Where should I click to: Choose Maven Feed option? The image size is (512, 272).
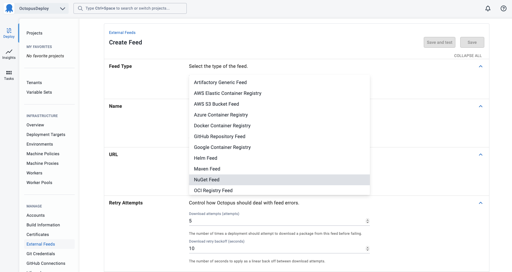pyautogui.click(x=279, y=169)
